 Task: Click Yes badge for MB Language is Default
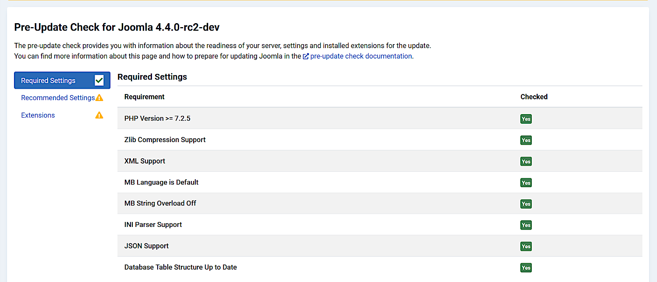coord(526,183)
